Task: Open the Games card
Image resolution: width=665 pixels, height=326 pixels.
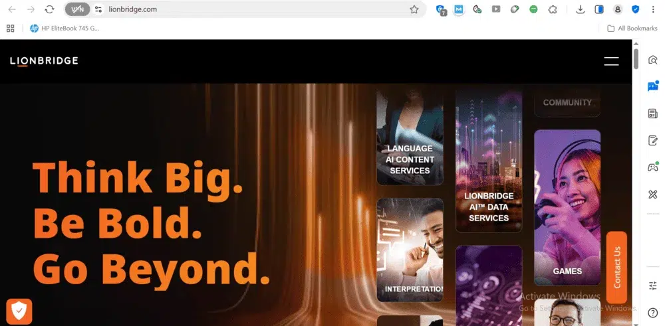Action: [567, 207]
